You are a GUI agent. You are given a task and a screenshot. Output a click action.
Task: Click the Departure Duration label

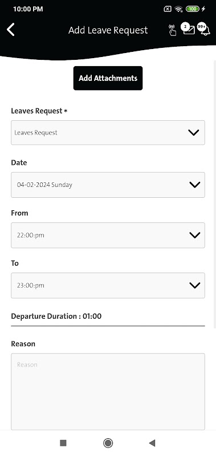56,316
